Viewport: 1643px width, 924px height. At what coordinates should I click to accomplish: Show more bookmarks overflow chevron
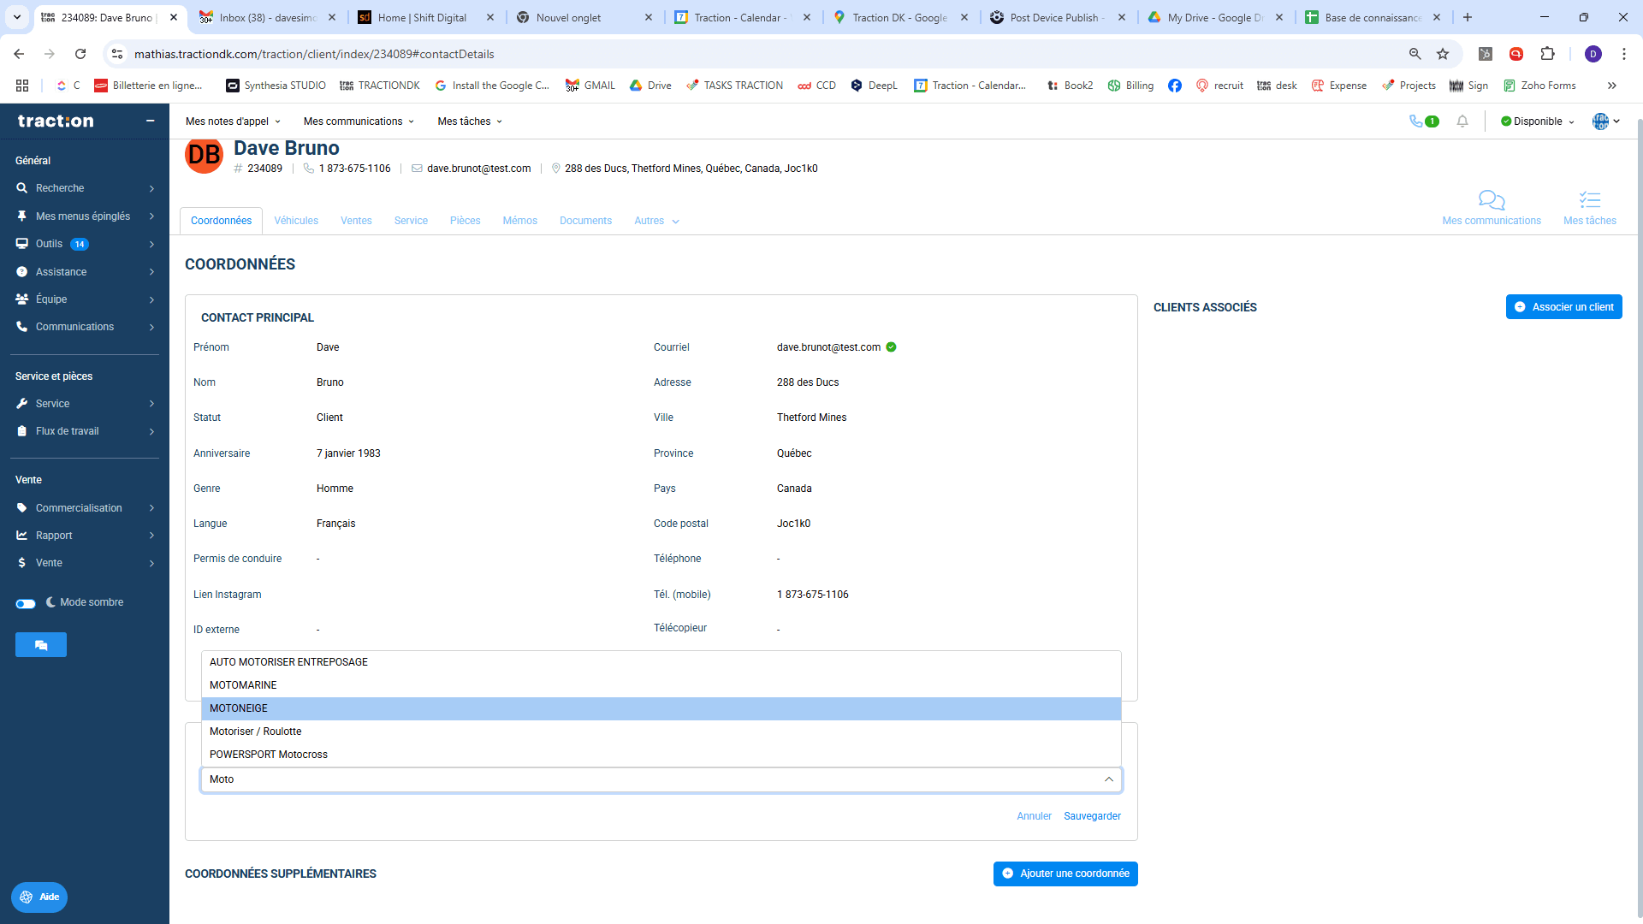coord(1612,86)
